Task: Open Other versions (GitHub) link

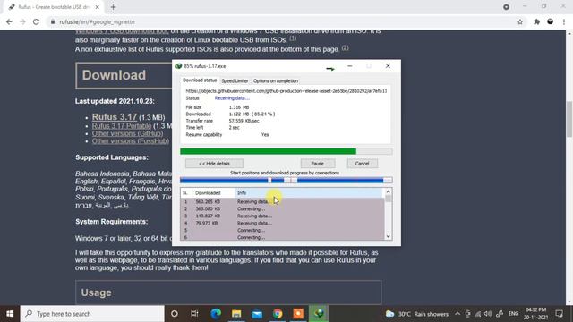Action: [x=127, y=133]
